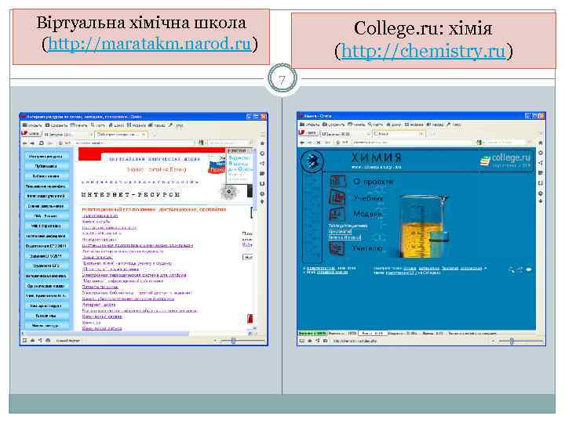Click the icon beside 'Учителю' on chemistry page
The image size is (565, 423).
[x=337, y=248]
